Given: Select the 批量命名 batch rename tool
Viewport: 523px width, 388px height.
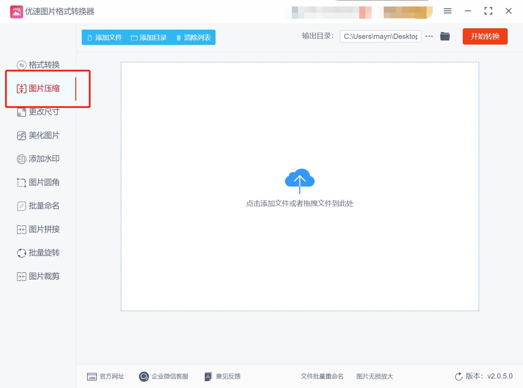Looking at the screenshot, I should (44, 206).
